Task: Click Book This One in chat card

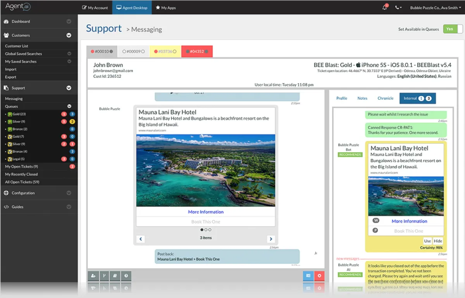Action: click(x=206, y=222)
